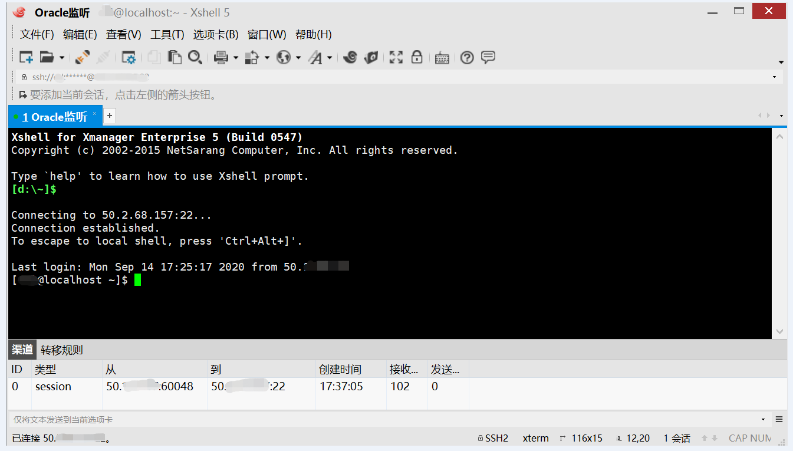Open the 文件(F) menu
This screenshot has width=793, height=451.
pos(37,35)
